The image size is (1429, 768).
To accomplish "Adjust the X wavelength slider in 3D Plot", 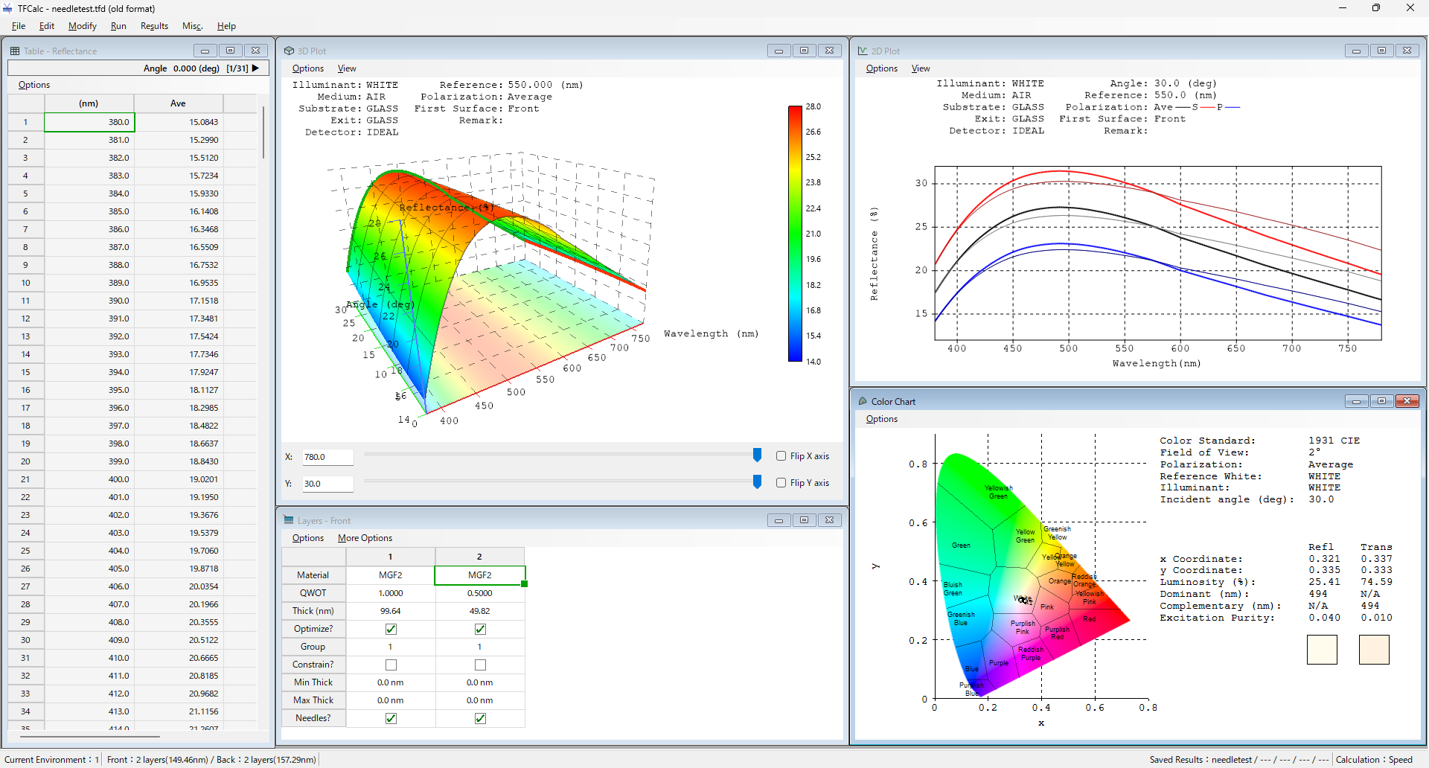I will coord(757,455).
